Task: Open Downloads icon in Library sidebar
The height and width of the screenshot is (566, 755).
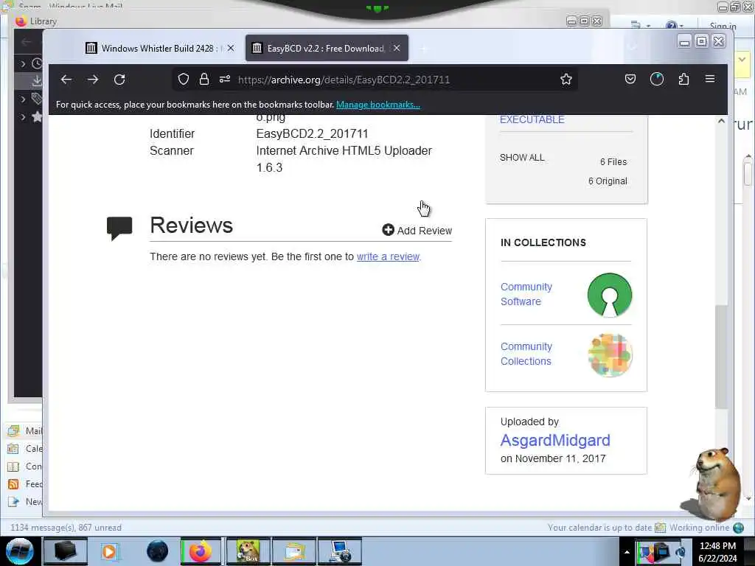Action: pos(37,81)
